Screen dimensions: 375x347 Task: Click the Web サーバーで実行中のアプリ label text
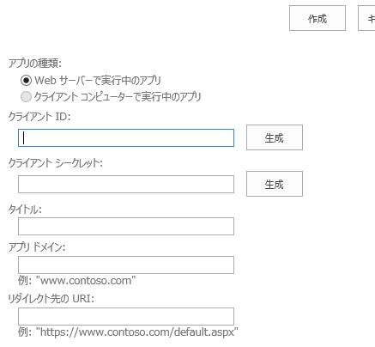(98, 81)
